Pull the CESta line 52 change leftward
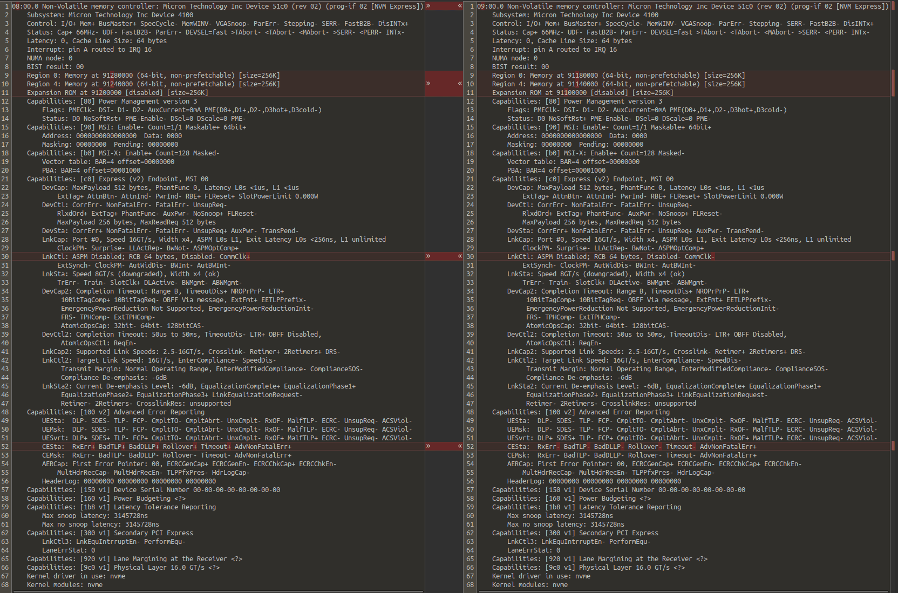Screen dimensions: 898x593 click(460, 446)
